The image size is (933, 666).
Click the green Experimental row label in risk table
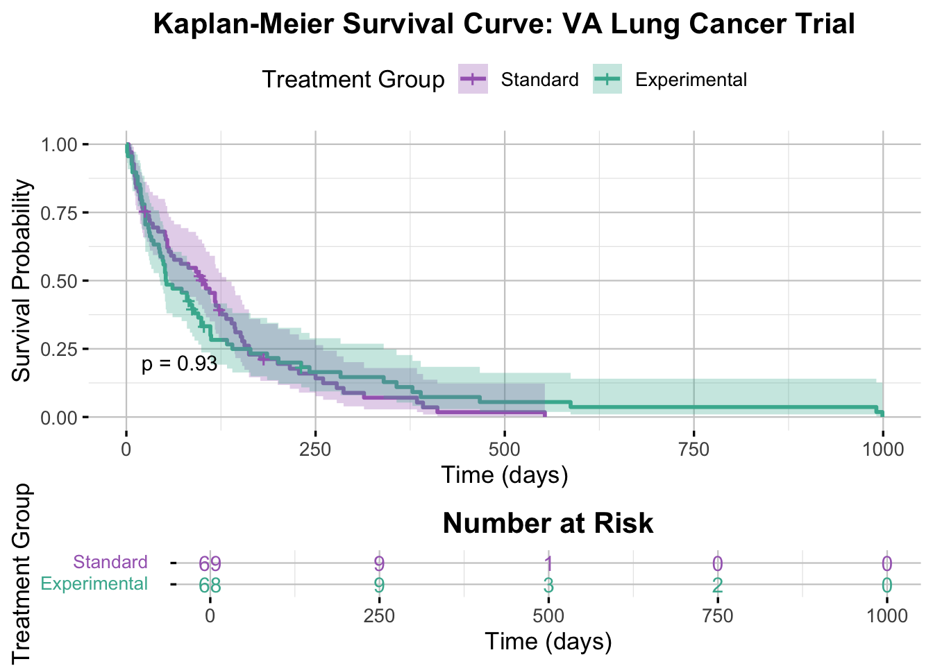[x=94, y=583]
